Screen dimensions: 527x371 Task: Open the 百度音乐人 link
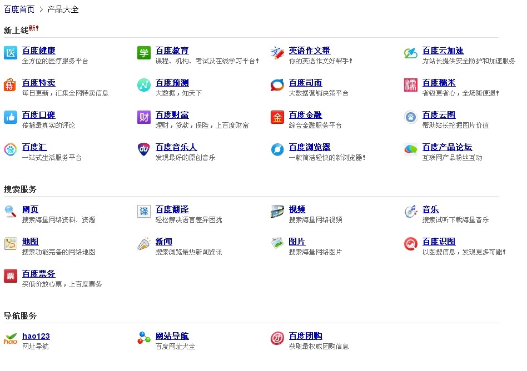[x=176, y=147]
